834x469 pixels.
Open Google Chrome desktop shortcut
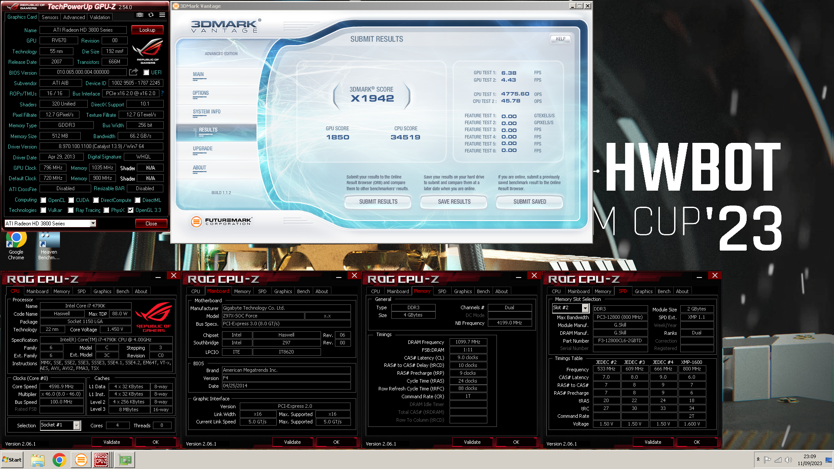[16, 246]
